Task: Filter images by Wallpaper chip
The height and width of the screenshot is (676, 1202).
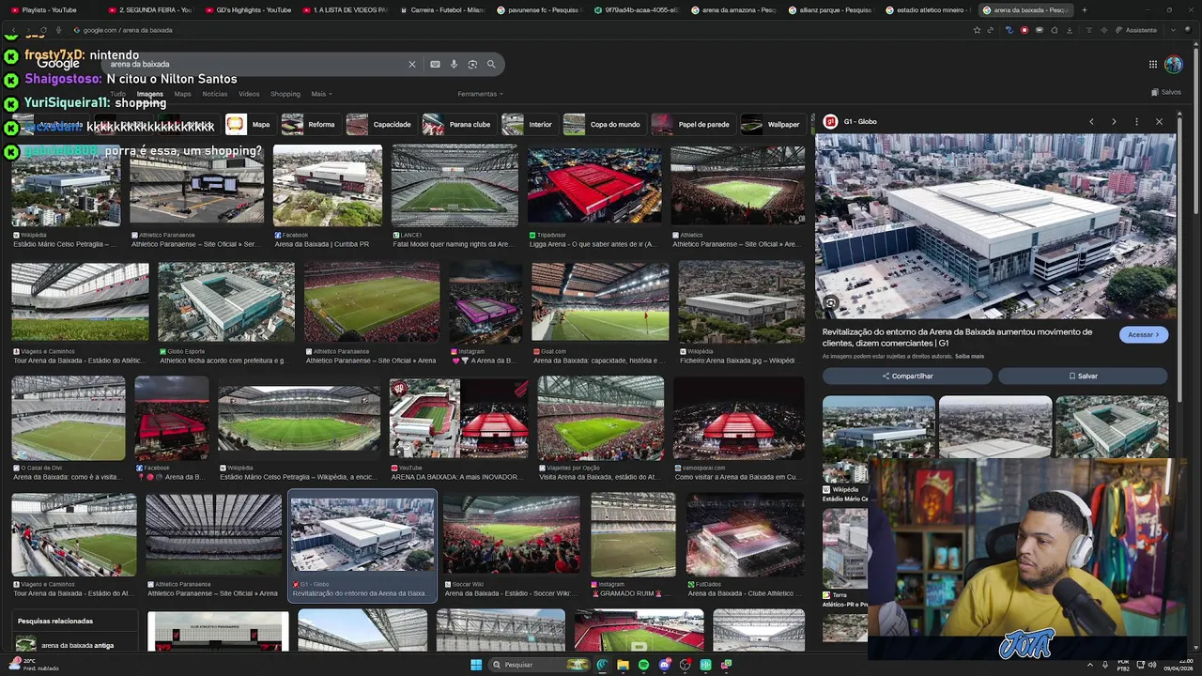Action: (x=772, y=124)
